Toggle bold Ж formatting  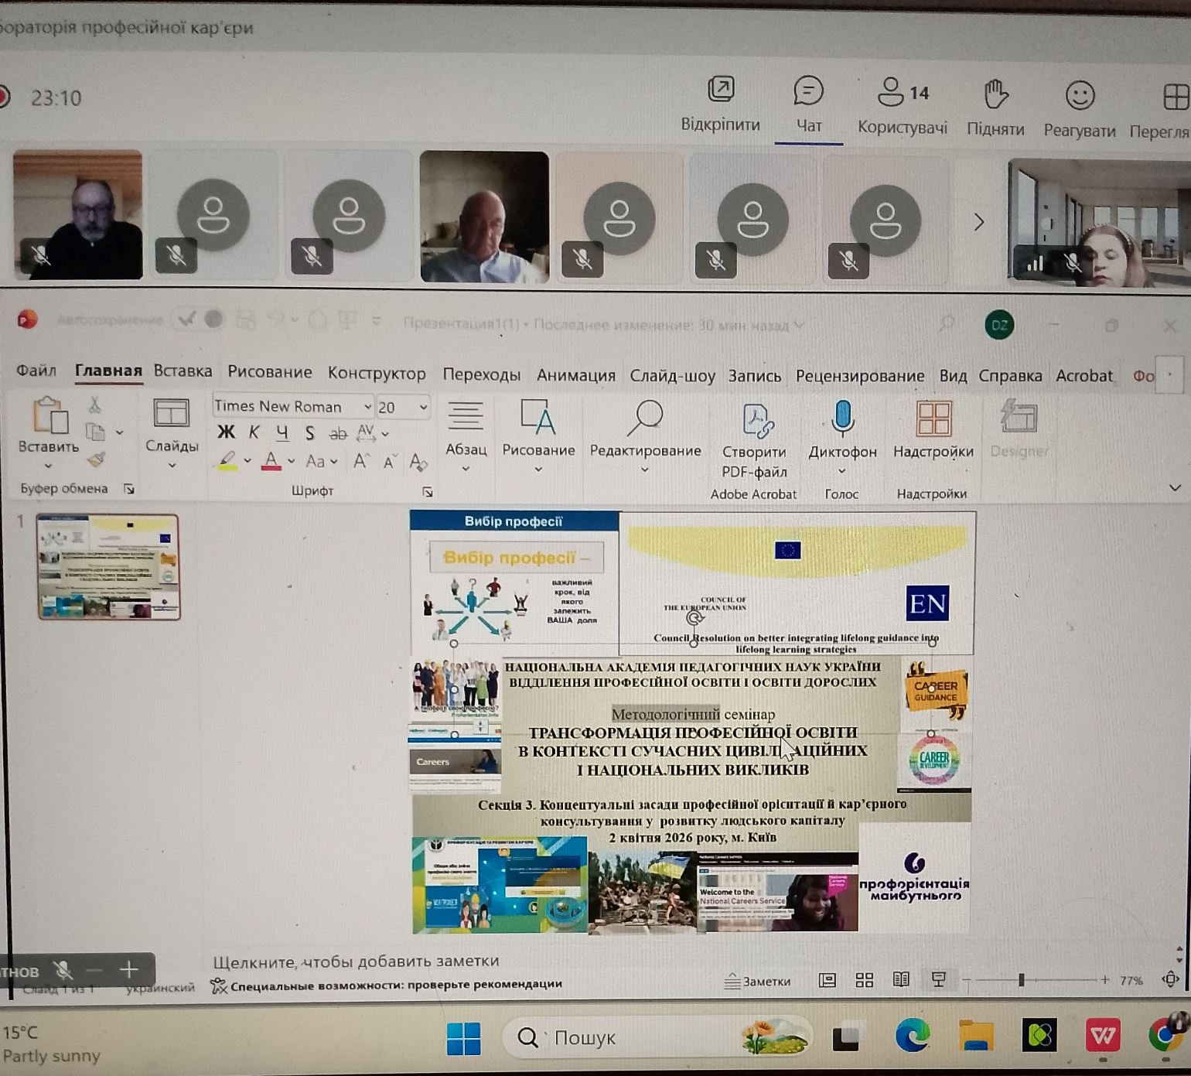point(226,432)
